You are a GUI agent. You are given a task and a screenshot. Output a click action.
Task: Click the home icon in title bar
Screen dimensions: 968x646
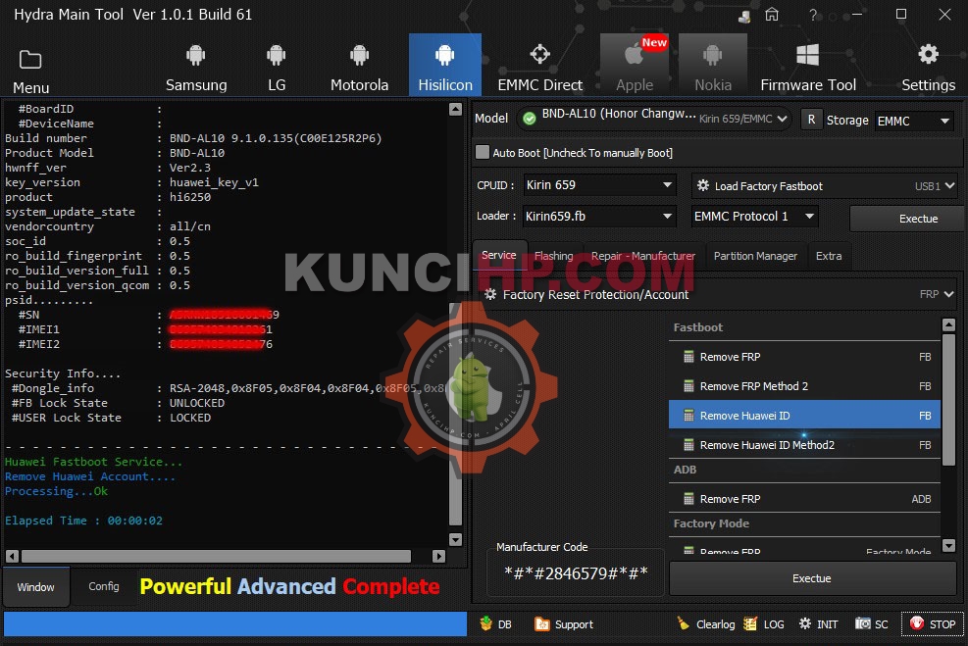click(x=772, y=14)
